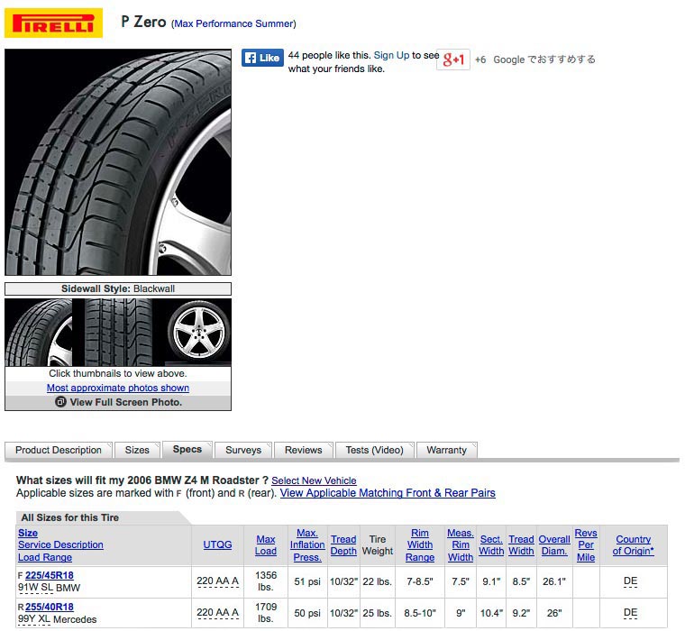Open the 255/40R18 tire size link
Image resolution: width=685 pixels, height=631 pixels.
(50, 607)
